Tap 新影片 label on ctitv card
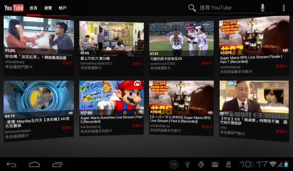The height and width of the screenshot is (171, 293). pyautogui.click(x=282, y=131)
